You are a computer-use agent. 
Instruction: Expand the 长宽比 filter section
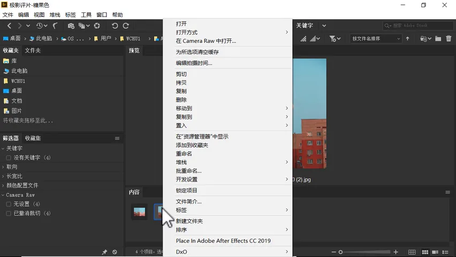(x=3, y=176)
